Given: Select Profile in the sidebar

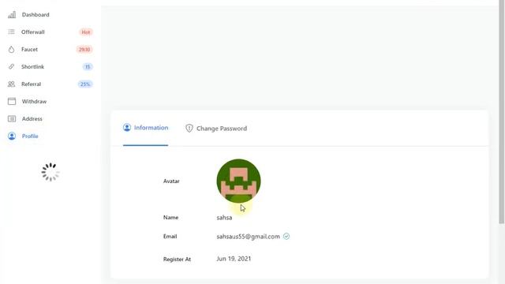Looking at the screenshot, I should tap(30, 136).
